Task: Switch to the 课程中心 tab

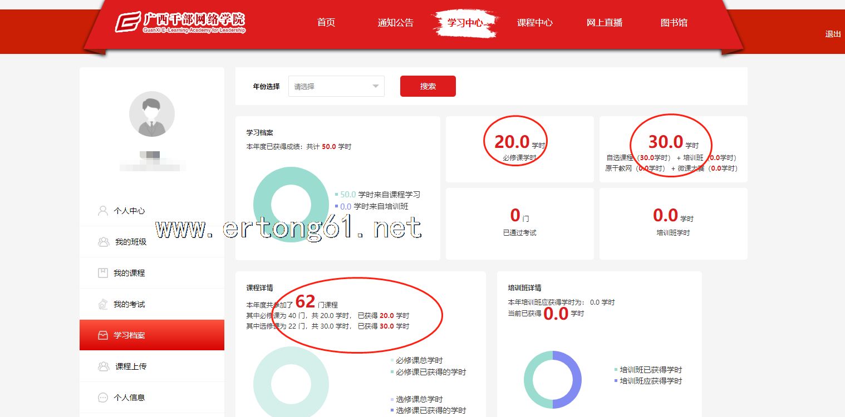Action: pos(535,23)
